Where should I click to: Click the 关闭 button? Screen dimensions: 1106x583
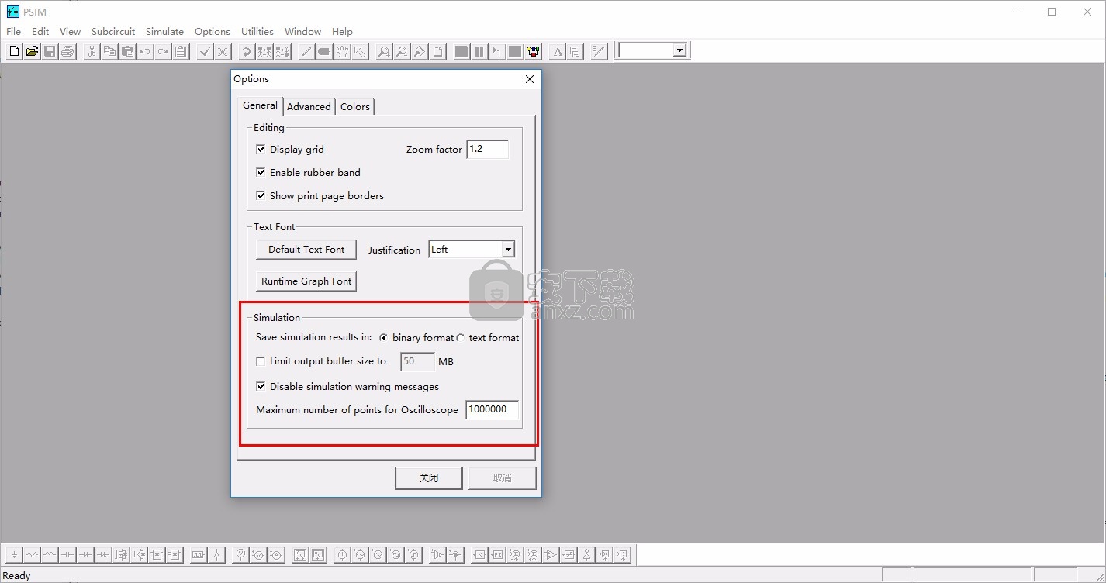pyautogui.click(x=429, y=478)
